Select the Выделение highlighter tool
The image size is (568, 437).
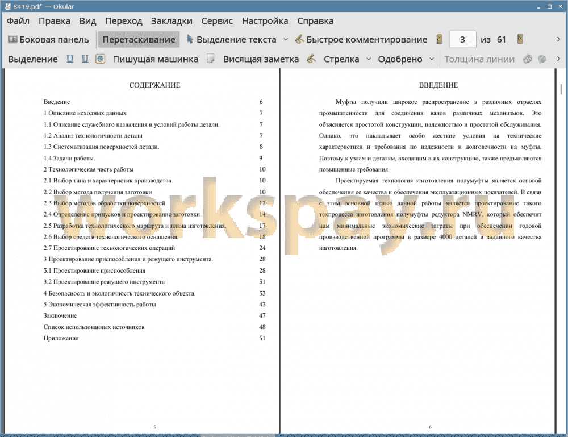pyautogui.click(x=33, y=59)
